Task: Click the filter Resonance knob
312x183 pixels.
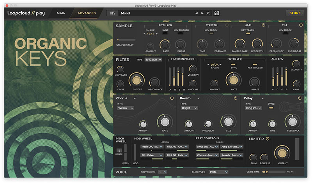Action: [155, 83]
